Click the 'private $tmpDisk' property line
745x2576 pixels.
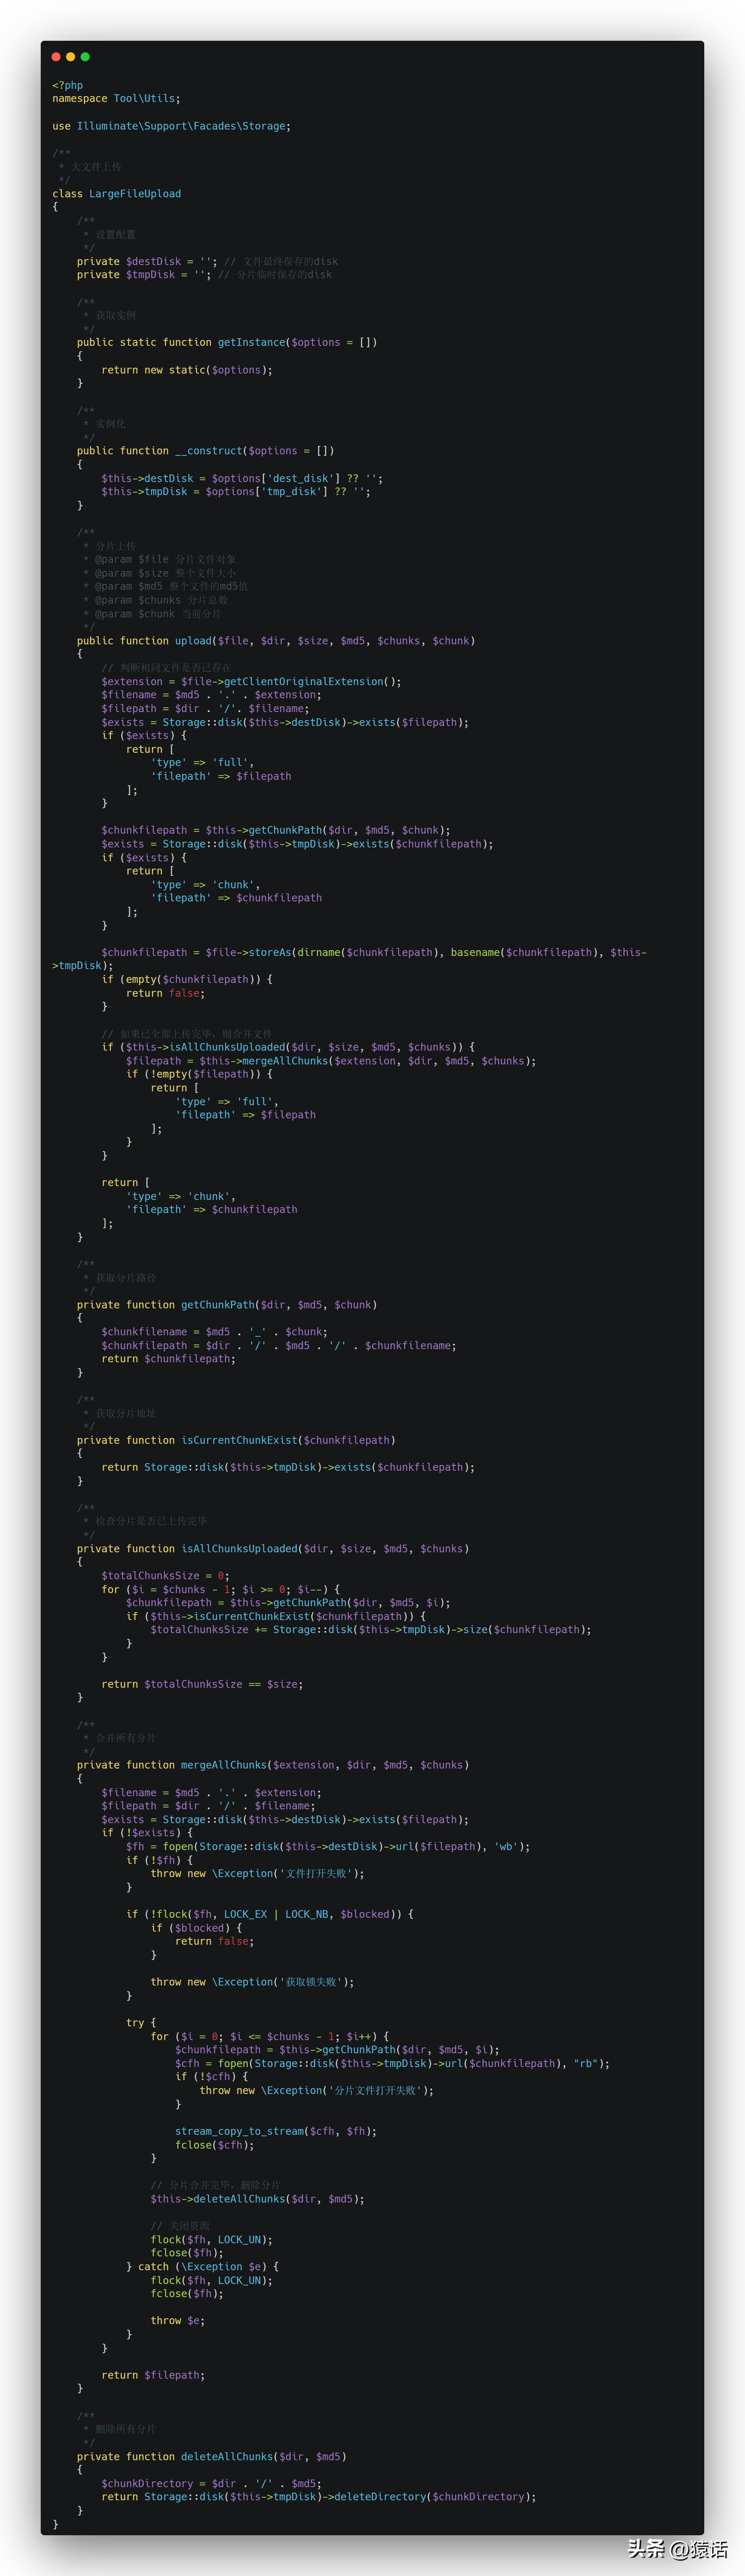click(x=205, y=275)
